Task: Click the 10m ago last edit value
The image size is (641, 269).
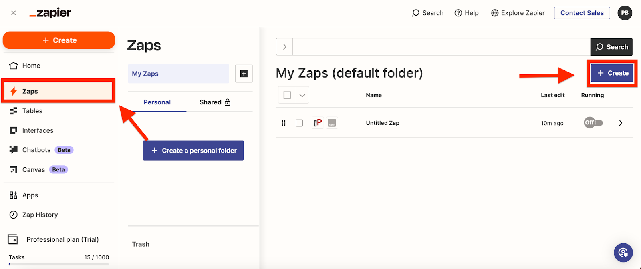Action: (x=552, y=123)
